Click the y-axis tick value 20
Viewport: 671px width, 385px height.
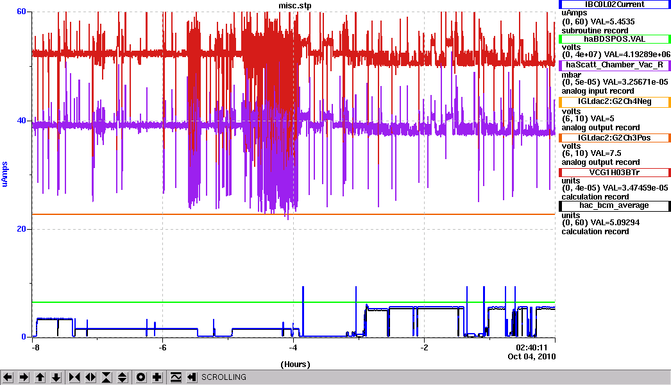(21, 229)
